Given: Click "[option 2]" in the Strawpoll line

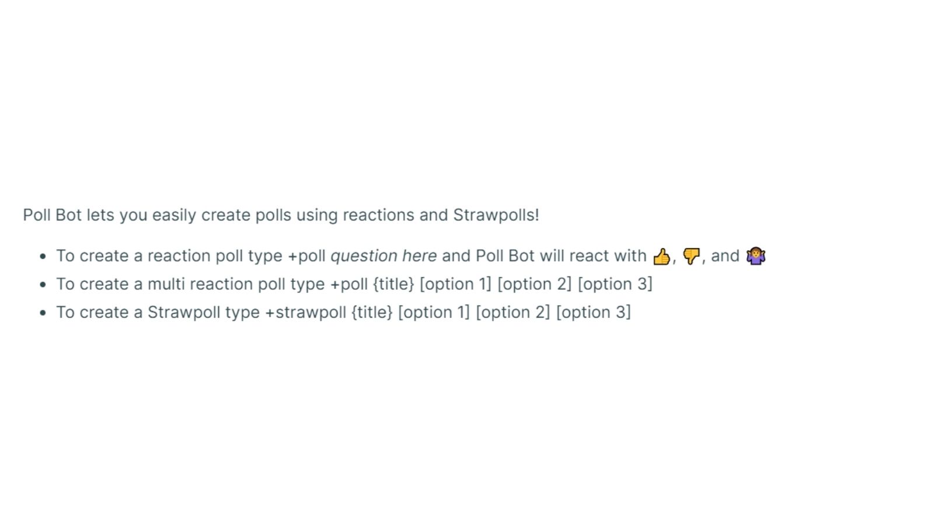Looking at the screenshot, I should point(513,313).
